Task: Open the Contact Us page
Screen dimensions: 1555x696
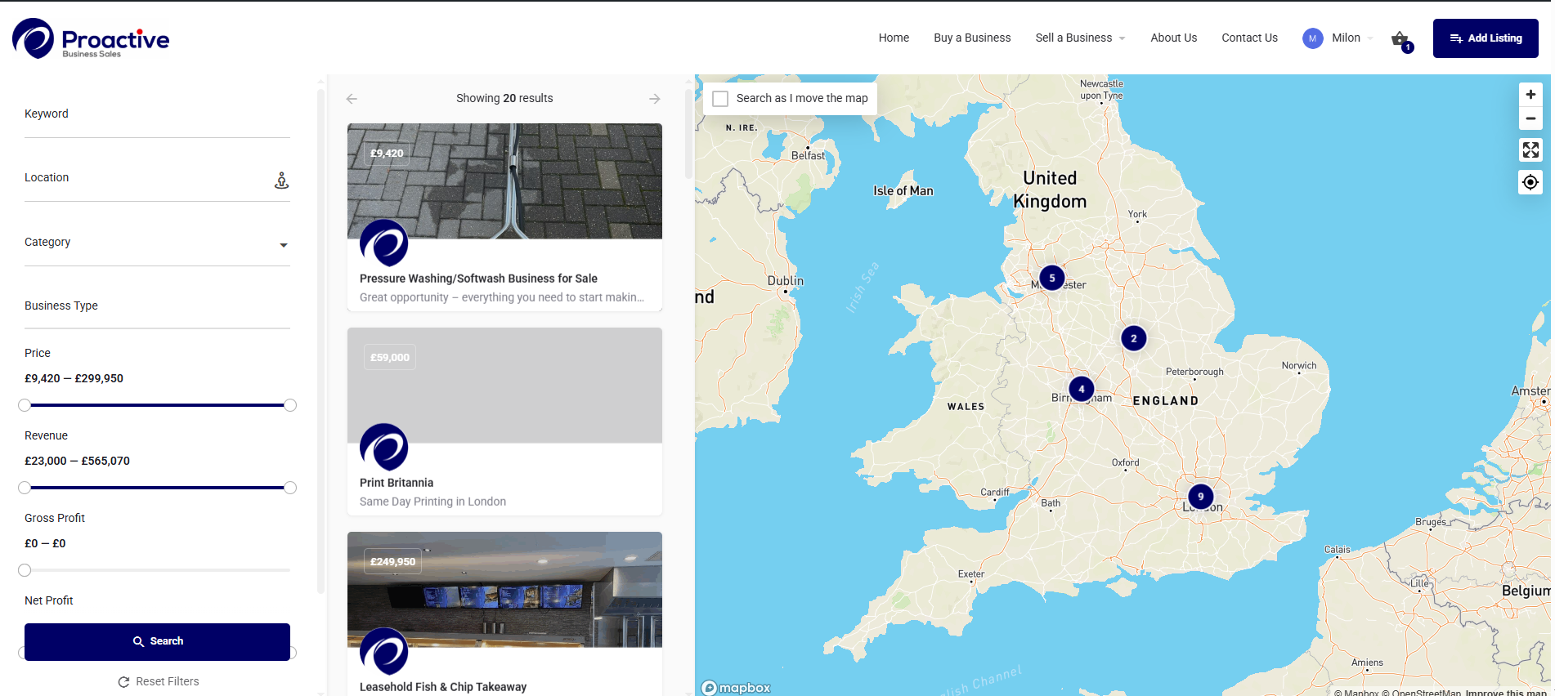Action: [x=1249, y=38]
